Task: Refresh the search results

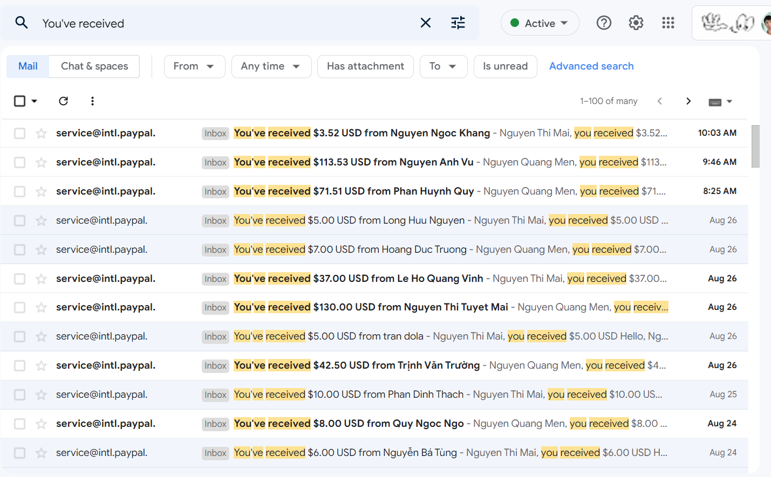Action: [63, 101]
